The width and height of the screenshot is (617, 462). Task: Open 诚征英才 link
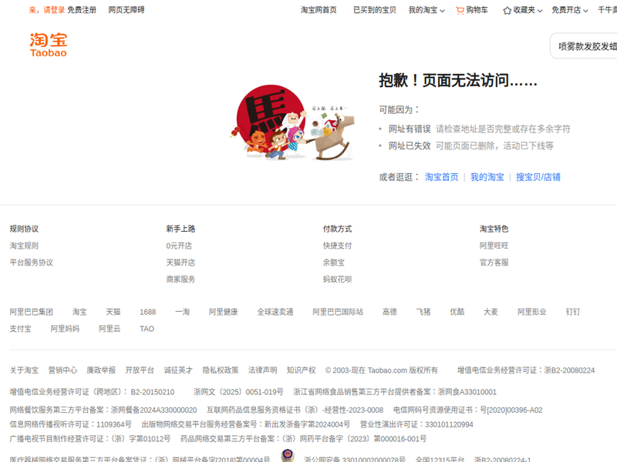[x=178, y=370]
